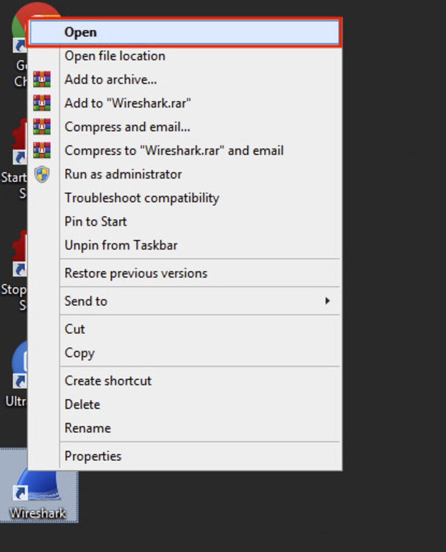Select Delete from the context menu
The image size is (446, 552).
[82, 404]
